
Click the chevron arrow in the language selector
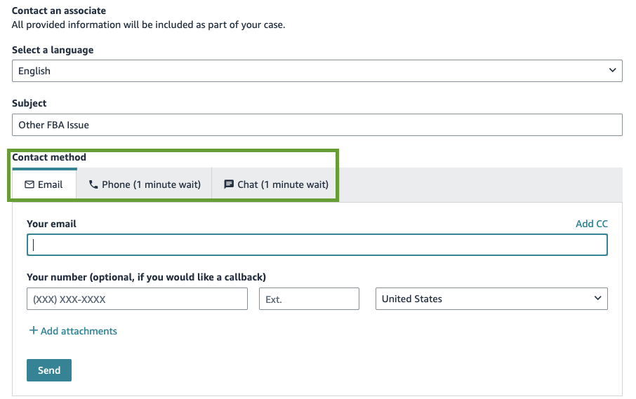pos(612,70)
